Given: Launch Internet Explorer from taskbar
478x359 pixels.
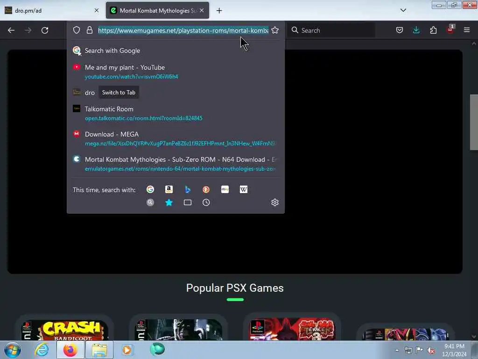Looking at the screenshot, I should (42, 350).
